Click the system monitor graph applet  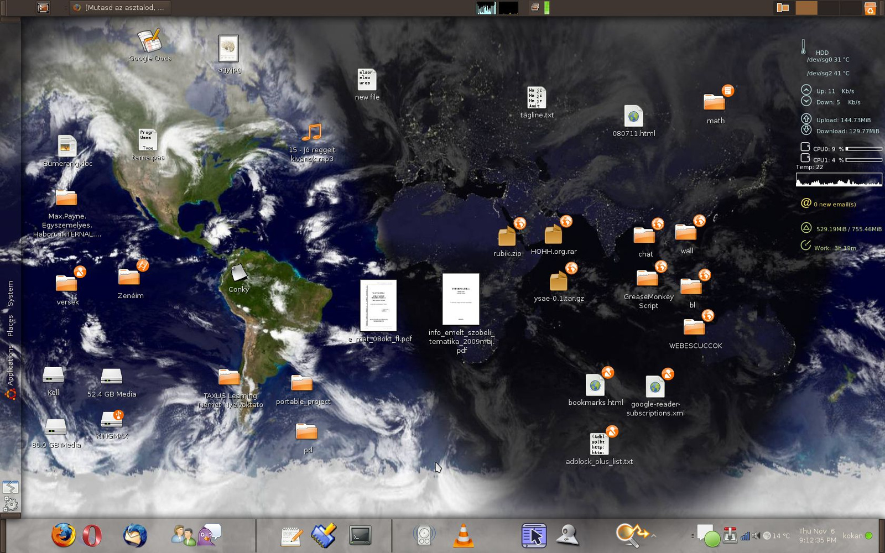(486, 8)
